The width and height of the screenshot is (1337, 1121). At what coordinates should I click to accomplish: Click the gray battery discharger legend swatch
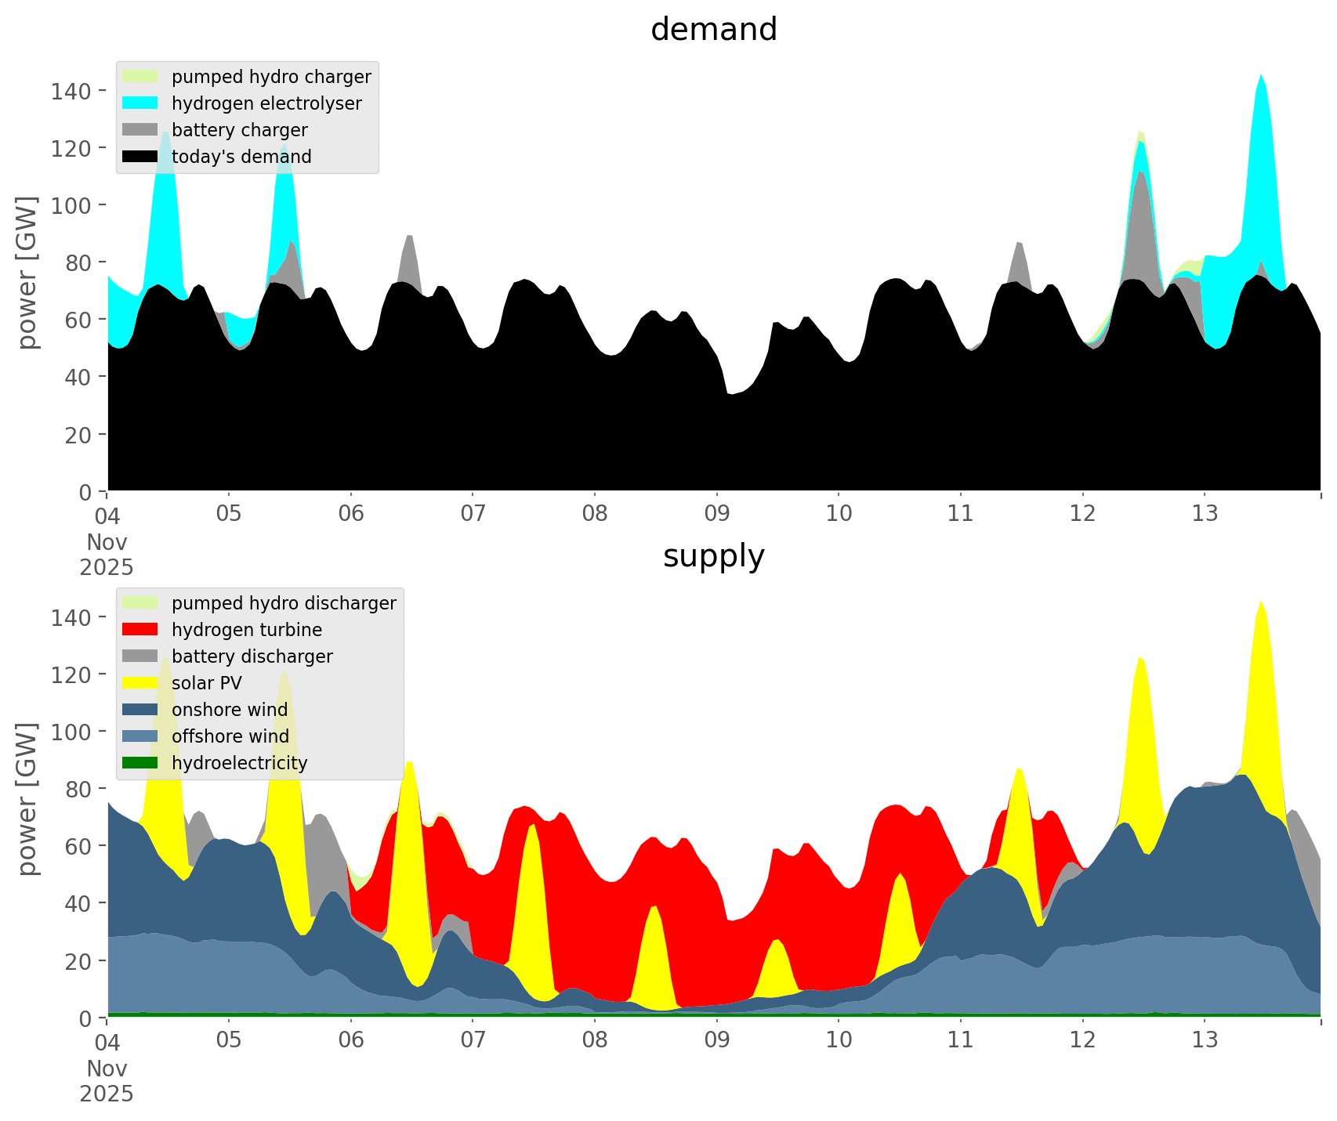pyautogui.click(x=140, y=656)
